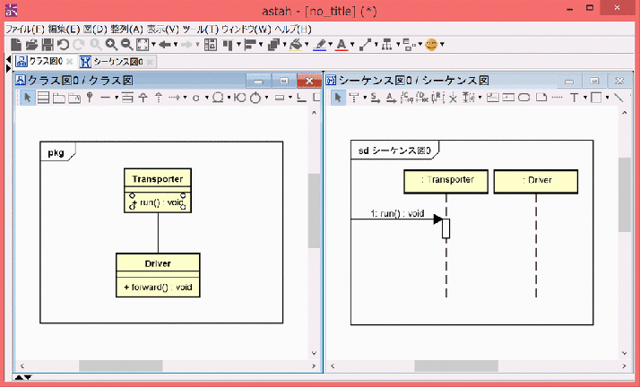640x387 pixels.
Task: Expand the fill color bucket dropdown arrow
Action: pyautogui.click(x=307, y=44)
